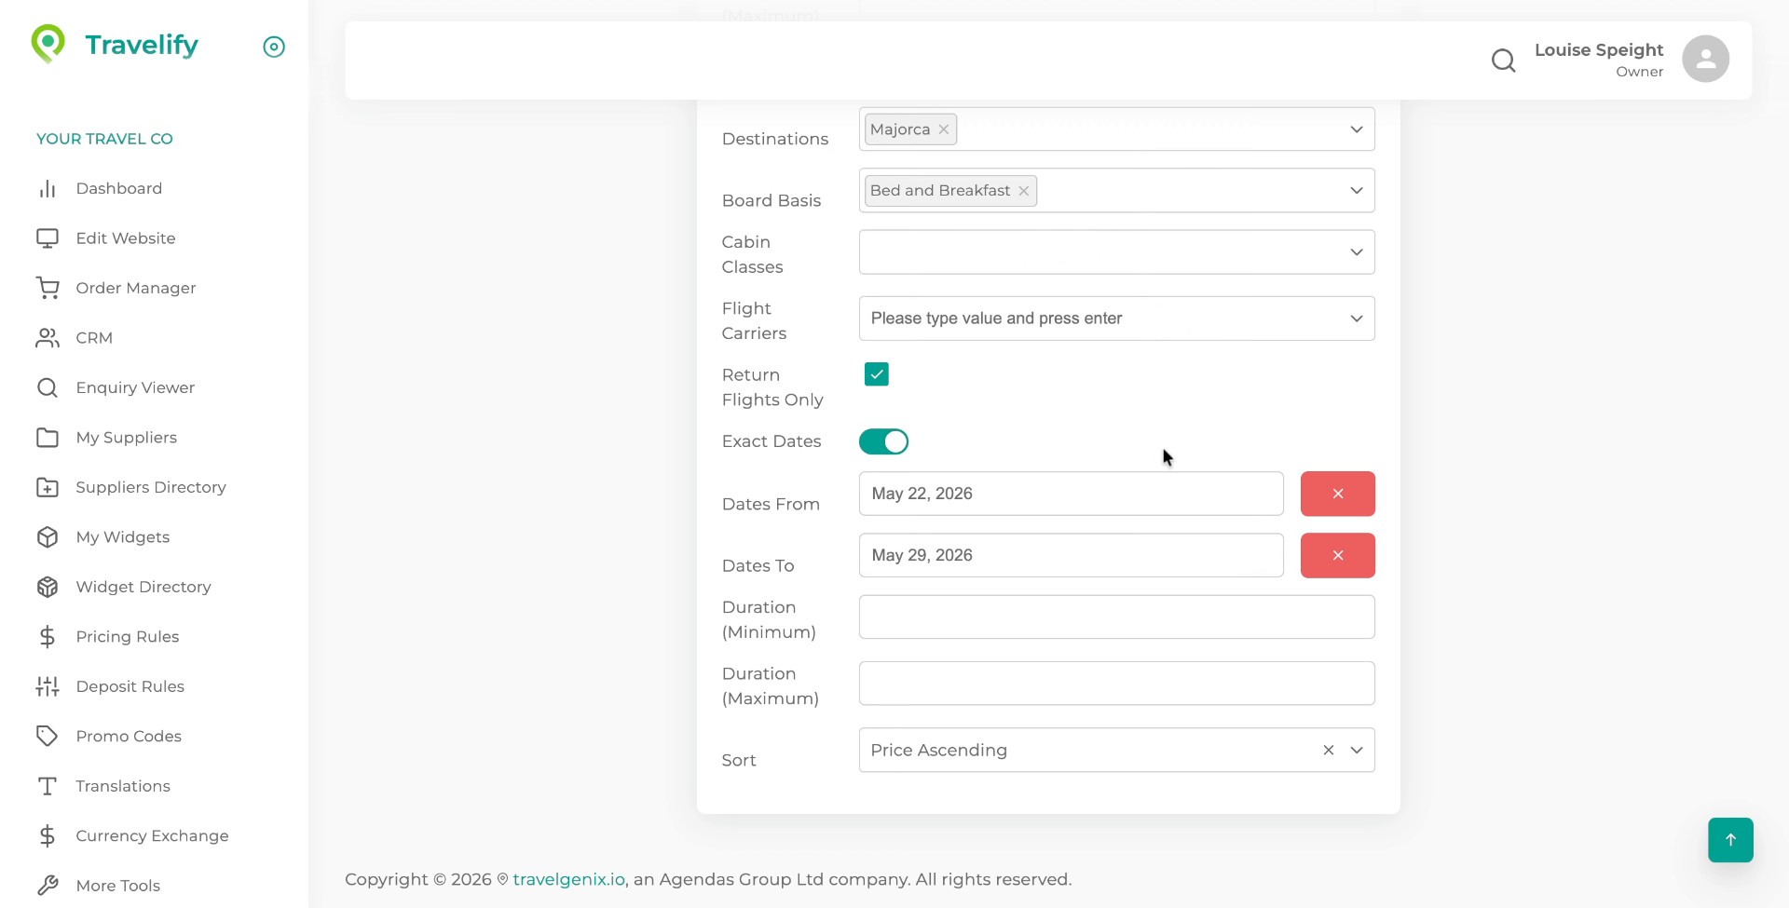1789x908 pixels.
Task: Turn off the Exact Dates toggle
Action: [883, 441]
